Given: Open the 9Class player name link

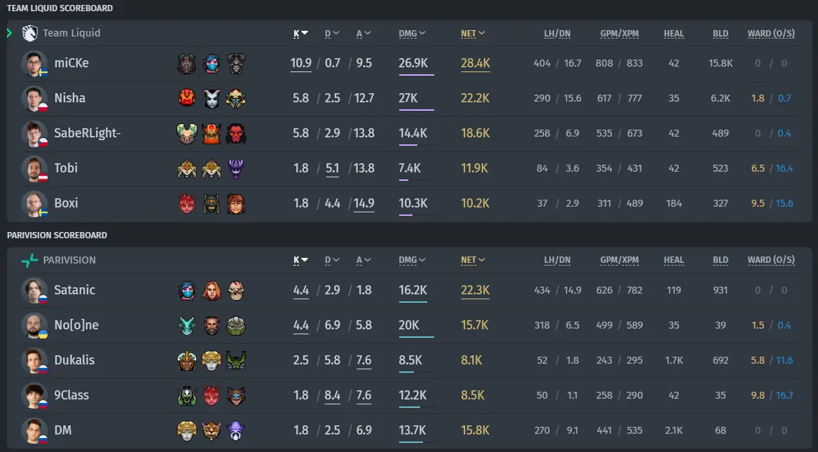Looking at the screenshot, I should pos(71,395).
